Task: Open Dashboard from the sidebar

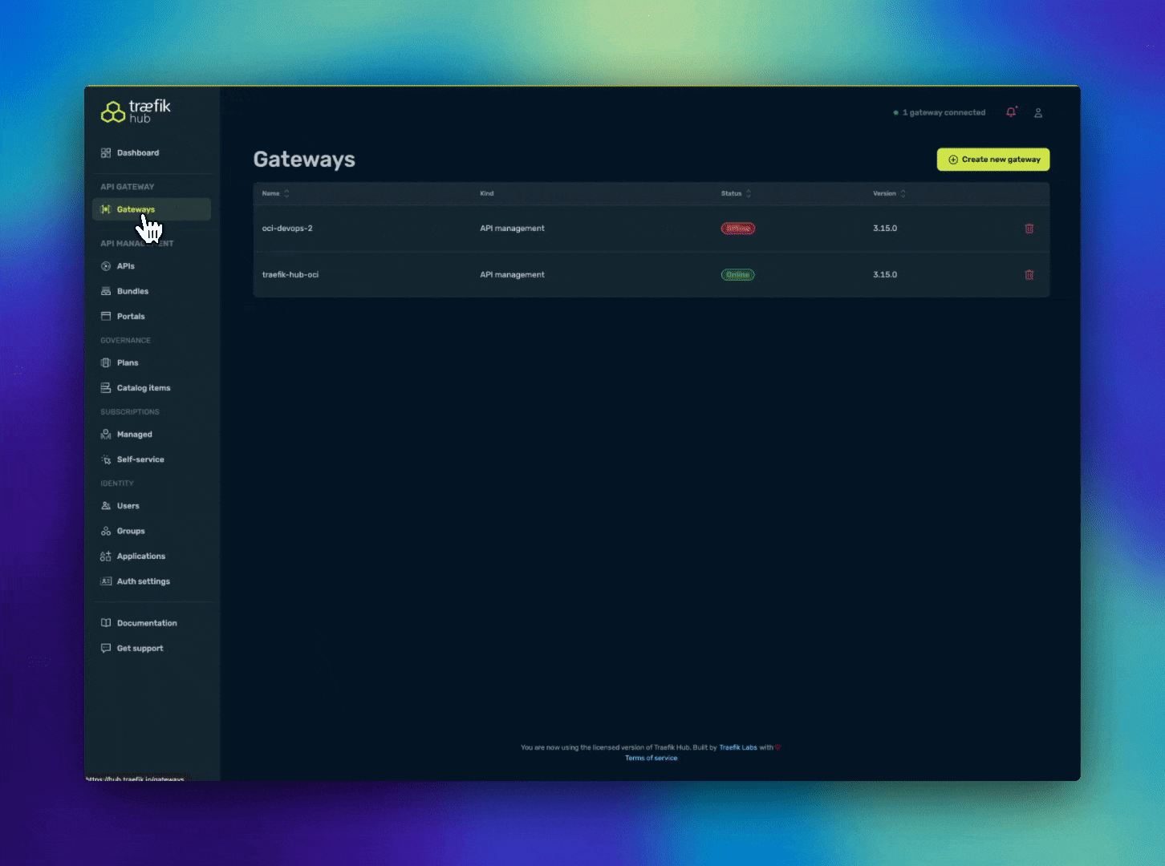Action: (x=137, y=153)
